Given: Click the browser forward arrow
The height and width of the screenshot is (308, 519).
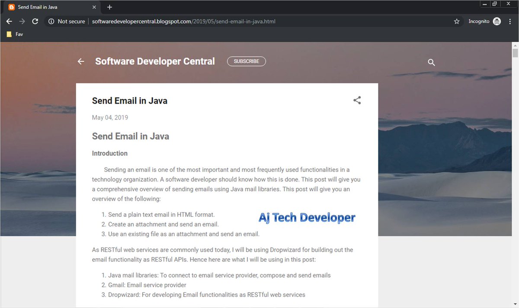Looking at the screenshot, I should [x=22, y=21].
